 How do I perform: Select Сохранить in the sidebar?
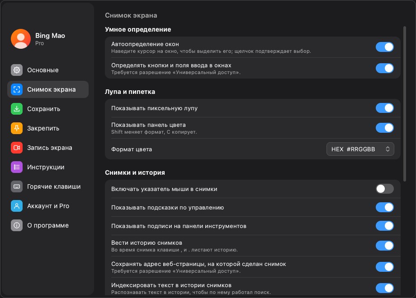48,109
